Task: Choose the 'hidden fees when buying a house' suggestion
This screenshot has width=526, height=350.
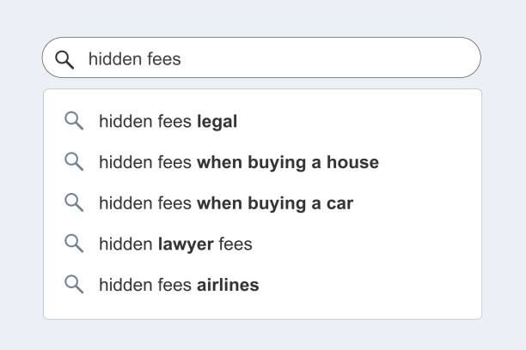Action: pos(238,162)
